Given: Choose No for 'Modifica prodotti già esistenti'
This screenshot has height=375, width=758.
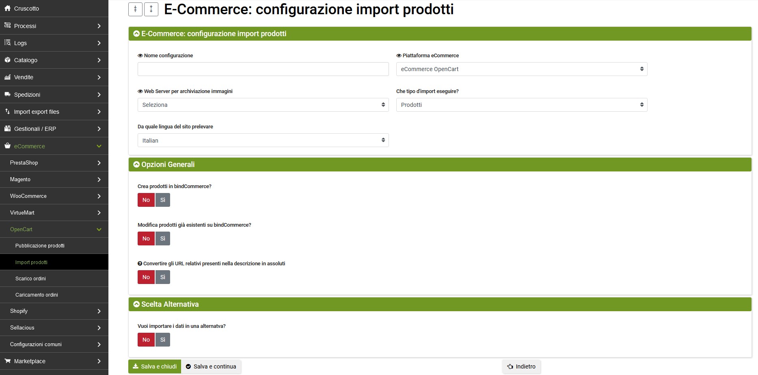Looking at the screenshot, I should (146, 238).
